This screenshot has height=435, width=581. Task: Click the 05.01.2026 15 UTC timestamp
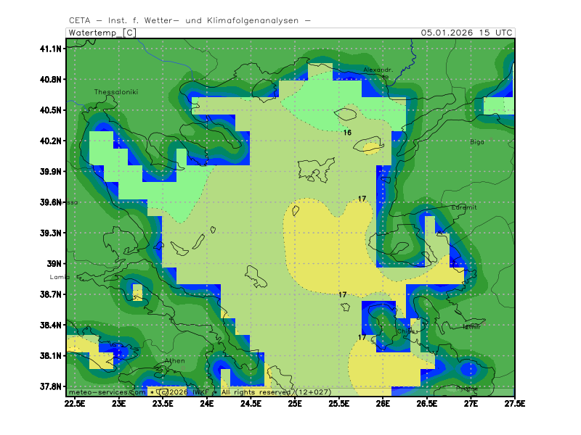468,33
